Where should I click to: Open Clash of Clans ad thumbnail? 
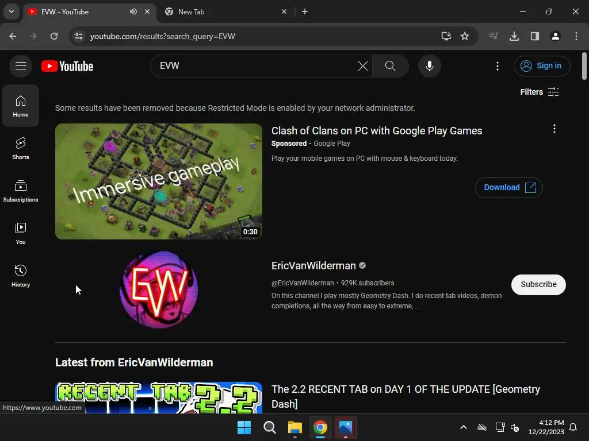159,181
